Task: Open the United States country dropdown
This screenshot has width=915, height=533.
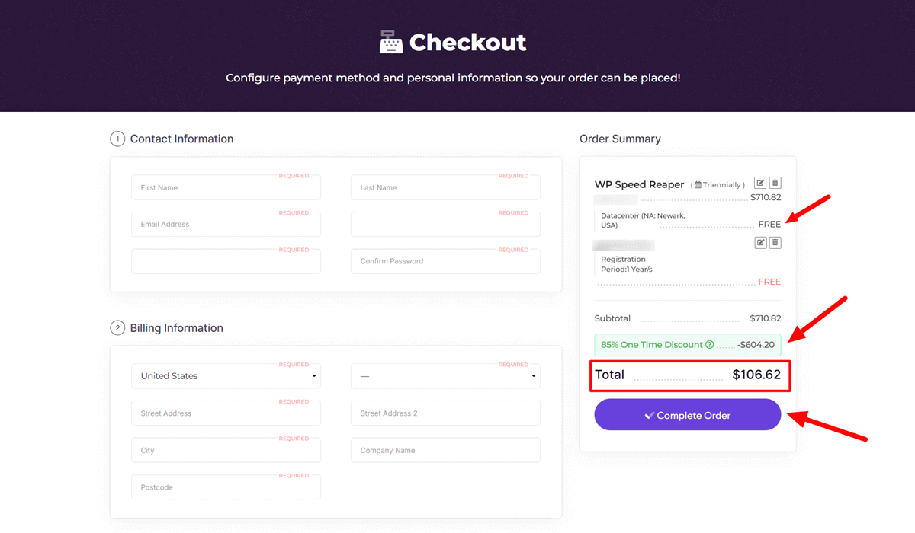Action: [226, 376]
